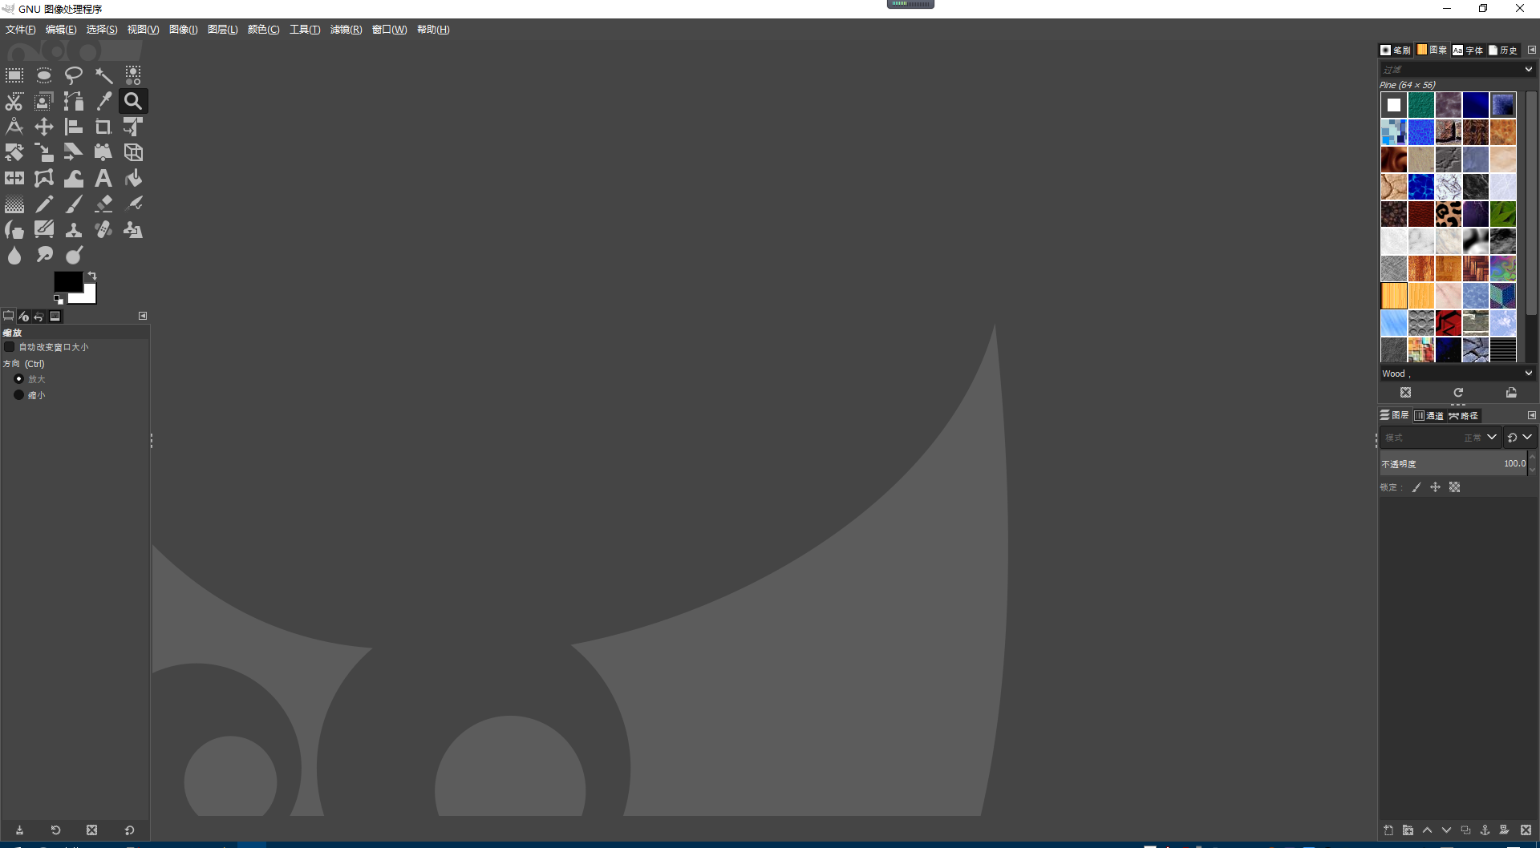The width and height of the screenshot is (1540, 848).
Task: Swap foreground and background colors arrow
Action: pyautogui.click(x=92, y=276)
